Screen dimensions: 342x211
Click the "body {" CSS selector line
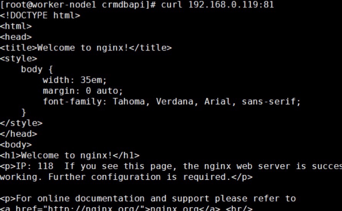point(37,69)
